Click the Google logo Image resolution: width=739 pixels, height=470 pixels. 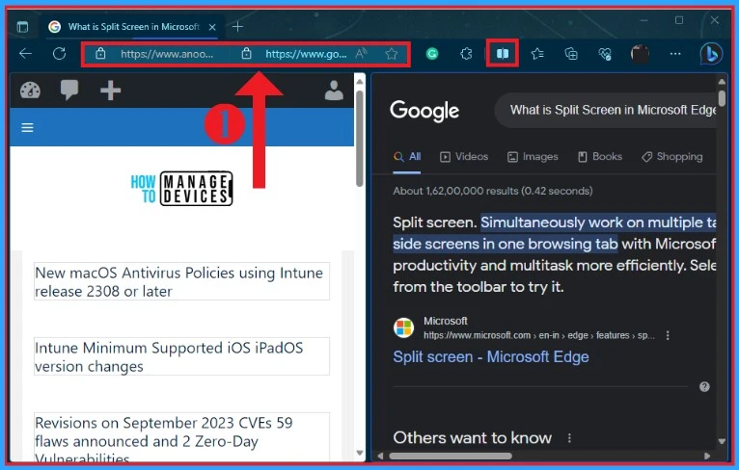pos(424,111)
